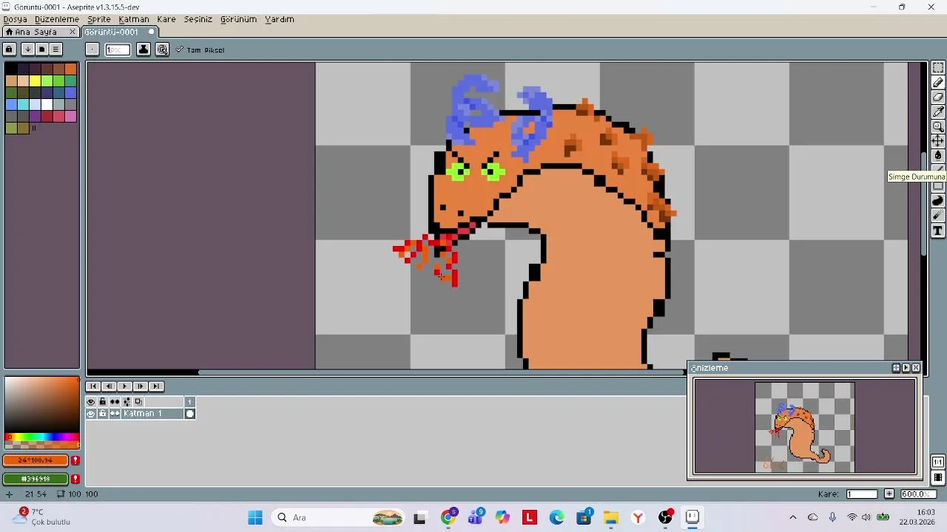Pick the white swatch in the palette
Viewport: 947px width, 532px height.
tap(47, 104)
